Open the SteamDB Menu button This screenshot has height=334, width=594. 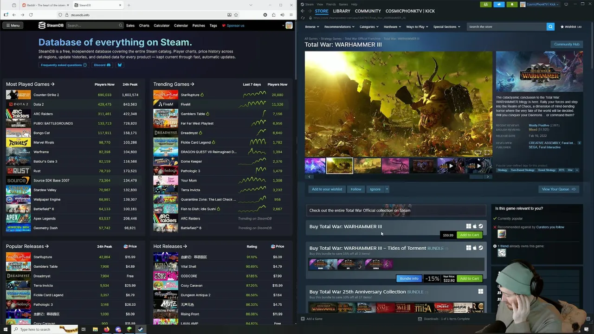click(13, 26)
